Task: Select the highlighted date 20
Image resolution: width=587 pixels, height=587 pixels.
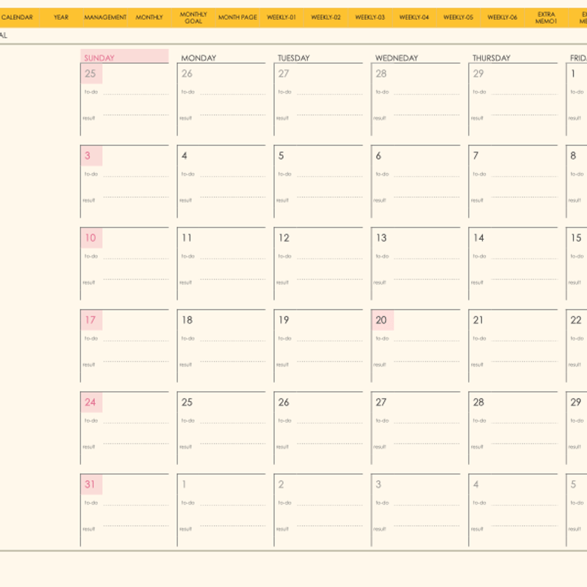Action: click(382, 320)
